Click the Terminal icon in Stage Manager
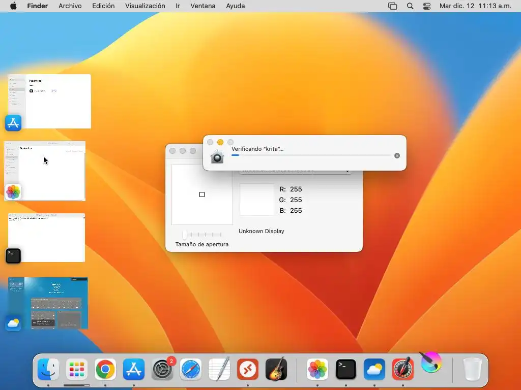Image resolution: width=521 pixels, height=390 pixels. click(13, 256)
